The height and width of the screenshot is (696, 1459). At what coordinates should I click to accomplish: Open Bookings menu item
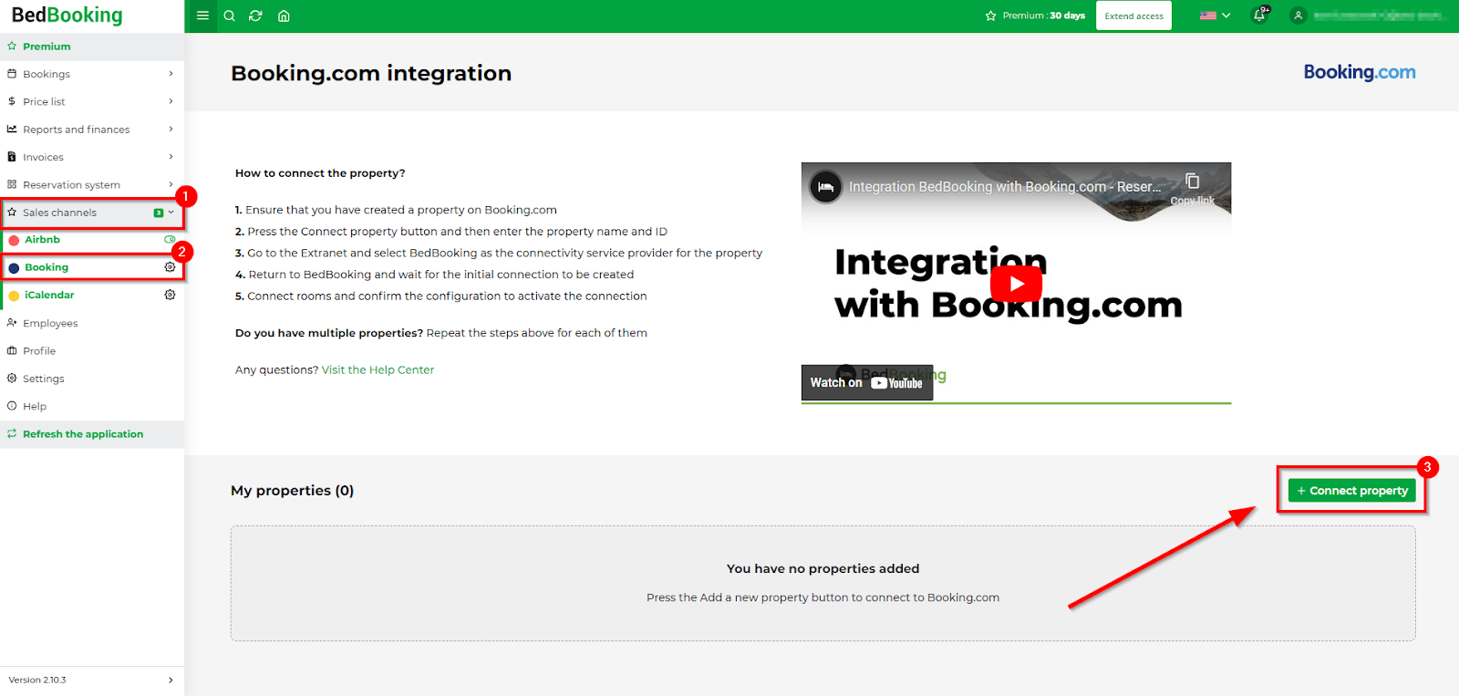coord(92,74)
